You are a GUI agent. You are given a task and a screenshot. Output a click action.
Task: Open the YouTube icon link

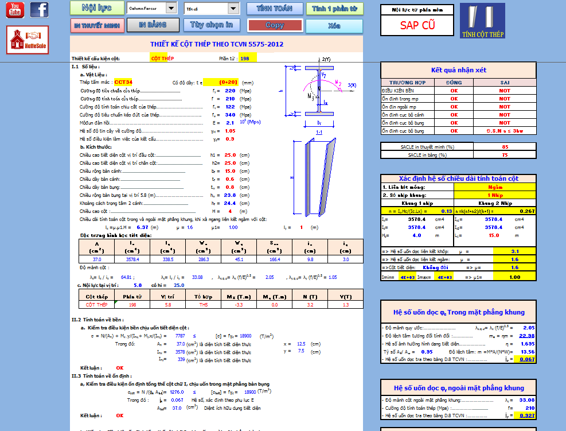click(15, 10)
